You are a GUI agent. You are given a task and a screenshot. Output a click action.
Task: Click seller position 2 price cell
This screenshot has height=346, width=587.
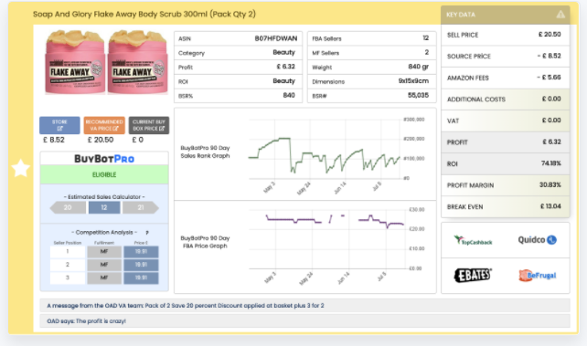click(141, 265)
